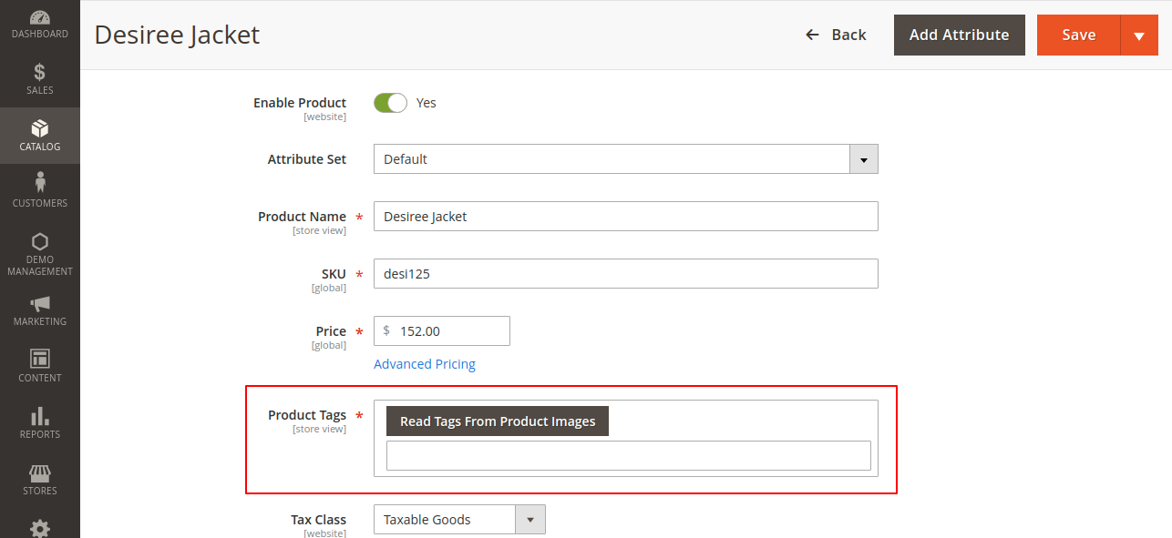
Task: Open the System gear icon
Action: click(39, 528)
